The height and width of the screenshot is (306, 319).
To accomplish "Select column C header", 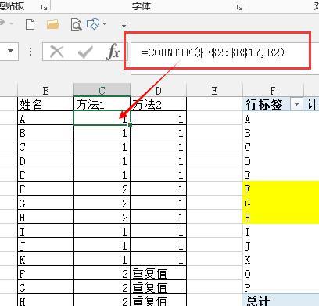I will click(102, 91).
